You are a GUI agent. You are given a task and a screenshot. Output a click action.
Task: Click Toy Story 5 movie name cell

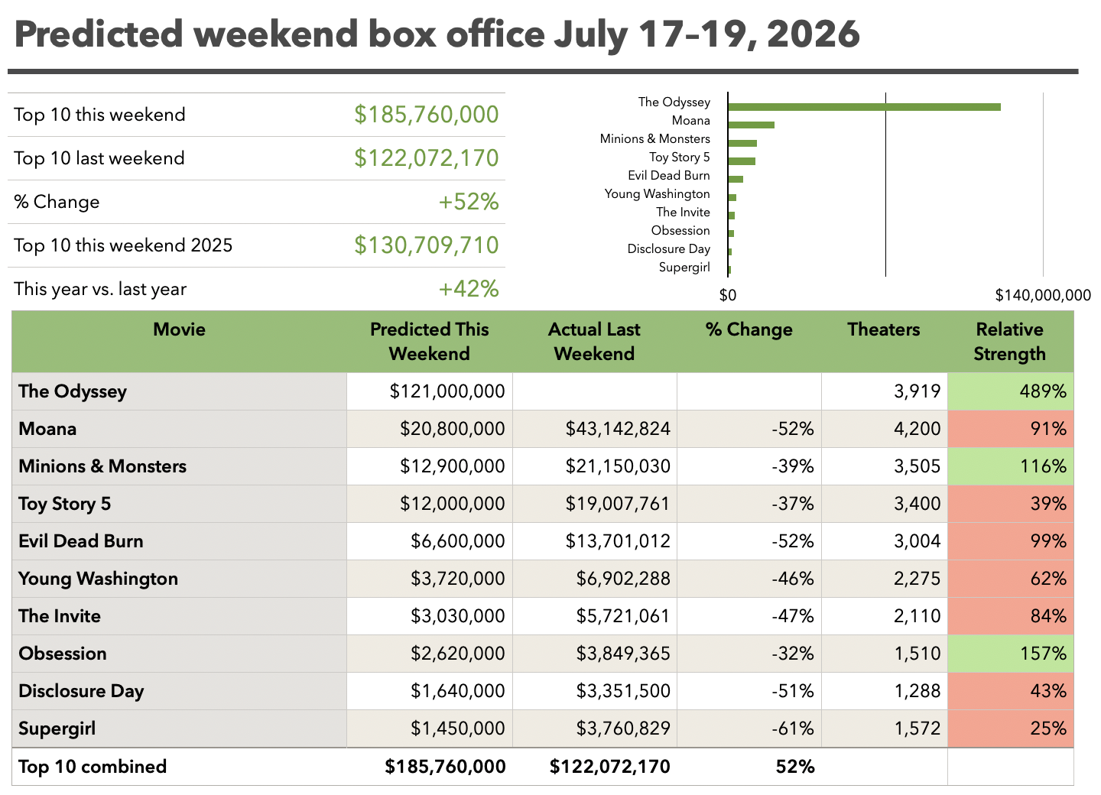pyautogui.click(x=180, y=504)
